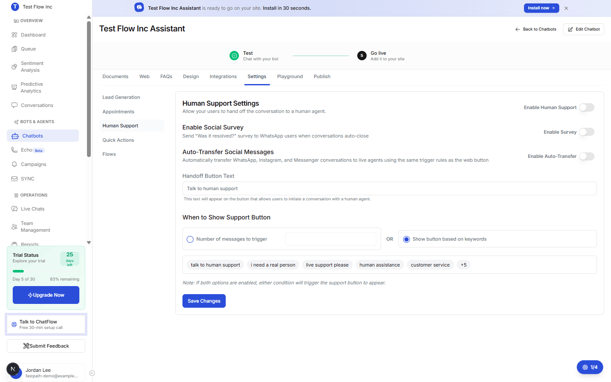Open the 1/4 onboarding progress widget

pyautogui.click(x=590, y=367)
